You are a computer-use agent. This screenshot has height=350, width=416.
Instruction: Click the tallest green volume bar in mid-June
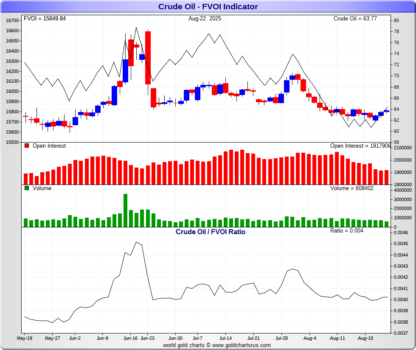click(126, 210)
